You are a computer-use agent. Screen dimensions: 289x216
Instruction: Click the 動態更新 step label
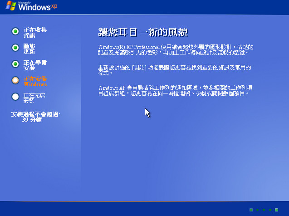29,49
